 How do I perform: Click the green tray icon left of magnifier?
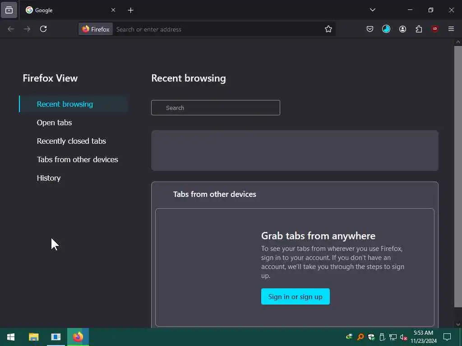[349, 337]
